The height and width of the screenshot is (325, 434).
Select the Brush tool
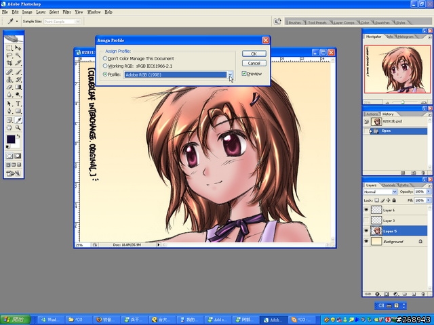[x=18, y=72]
